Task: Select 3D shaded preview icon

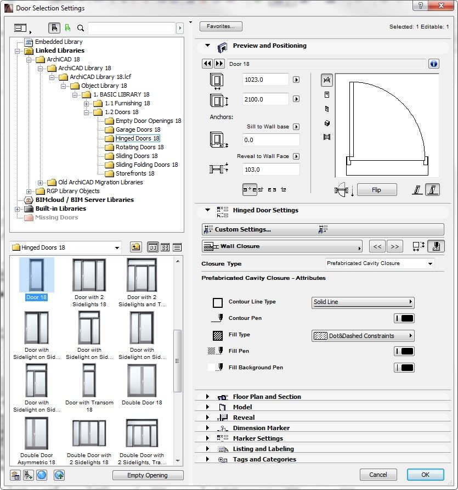Action: (x=327, y=123)
